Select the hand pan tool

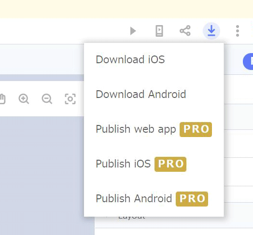tap(2, 99)
